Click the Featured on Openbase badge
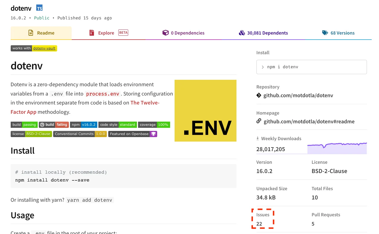The width and height of the screenshot is (379, 234). 133,134
